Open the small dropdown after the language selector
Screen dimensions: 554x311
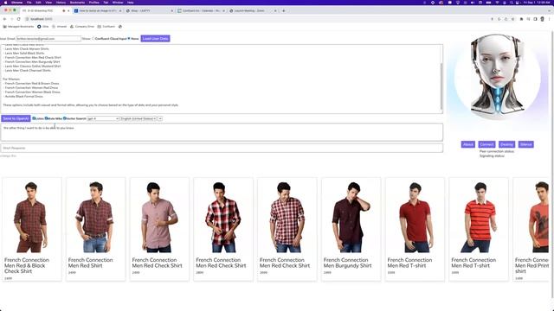(x=160, y=119)
